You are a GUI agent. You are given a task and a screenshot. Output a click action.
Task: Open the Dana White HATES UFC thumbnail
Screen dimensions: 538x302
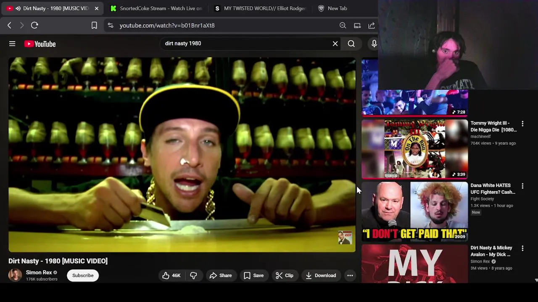pos(414,211)
